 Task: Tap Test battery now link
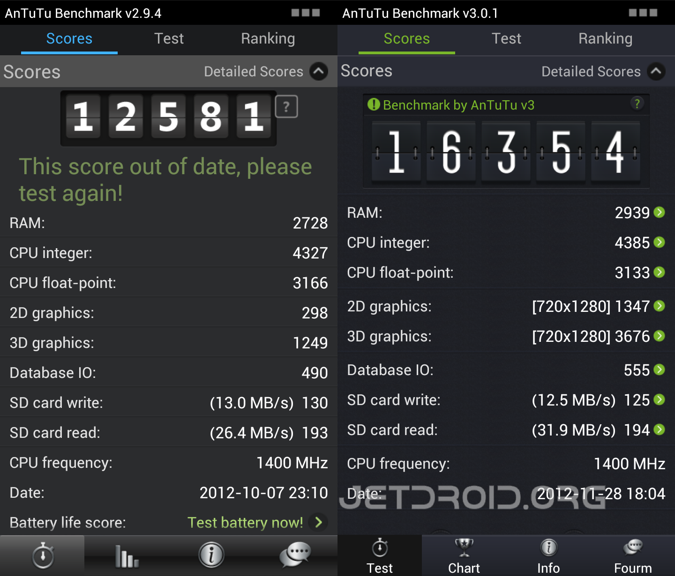245,523
